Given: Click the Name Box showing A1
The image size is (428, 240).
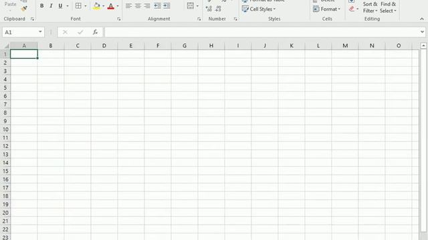Looking at the screenshot, I should [x=19, y=32].
